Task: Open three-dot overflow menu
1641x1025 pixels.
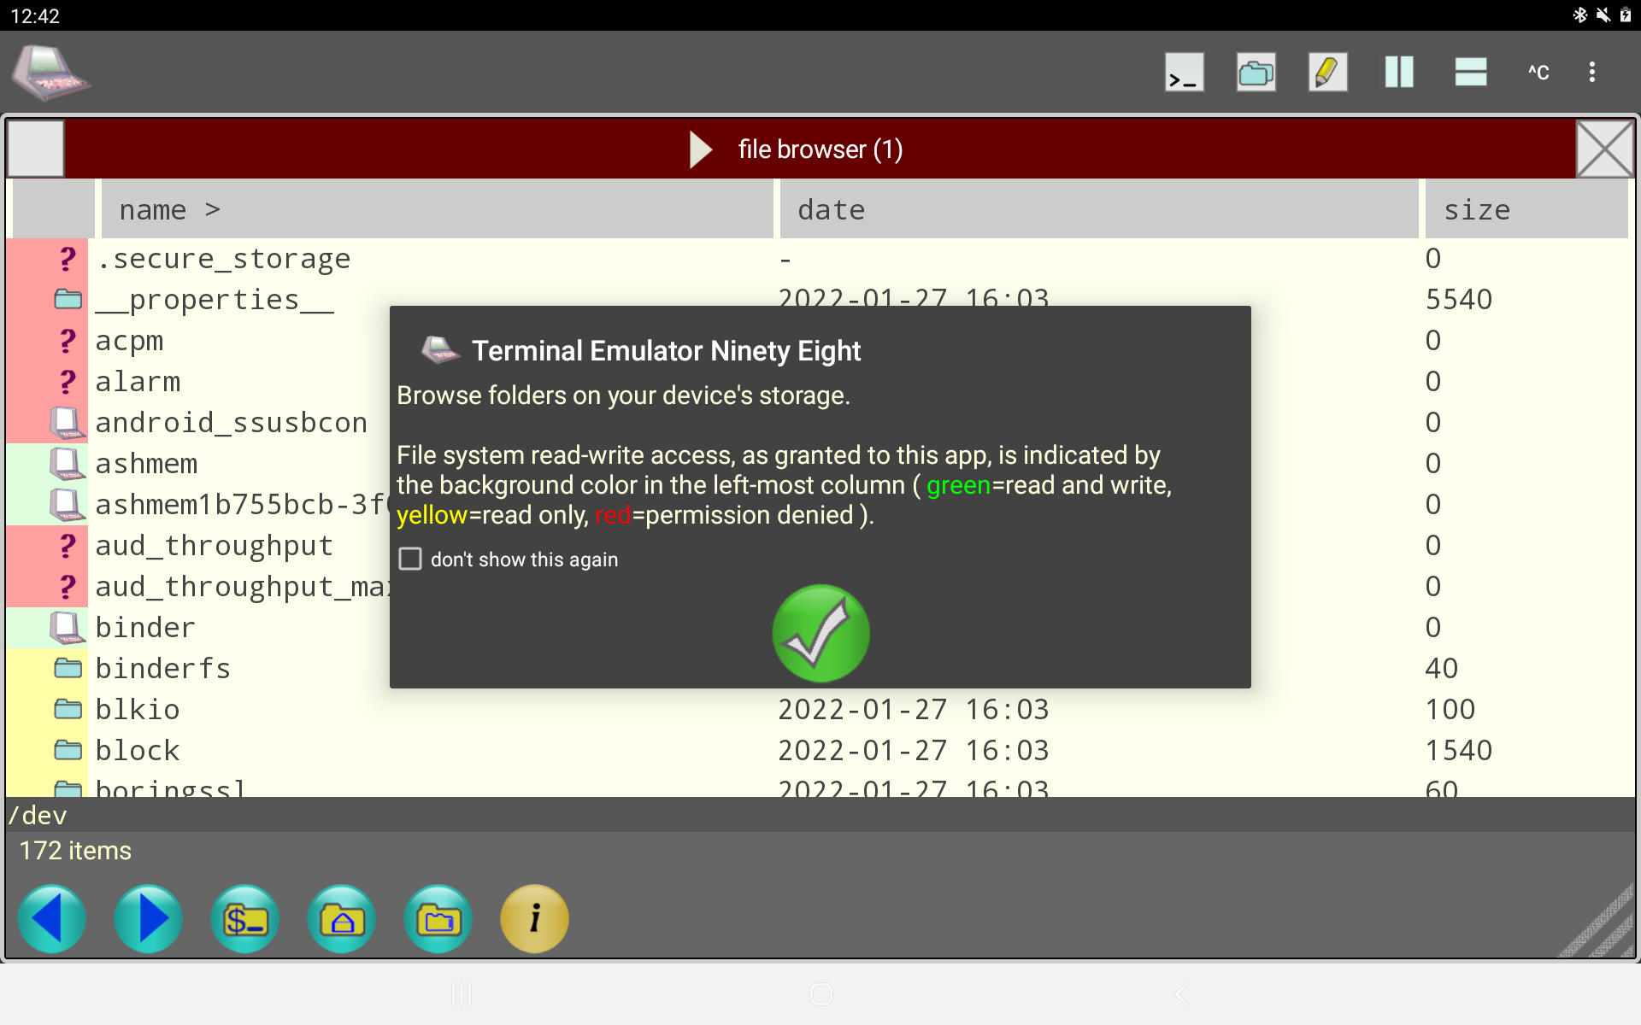Action: click(1591, 73)
